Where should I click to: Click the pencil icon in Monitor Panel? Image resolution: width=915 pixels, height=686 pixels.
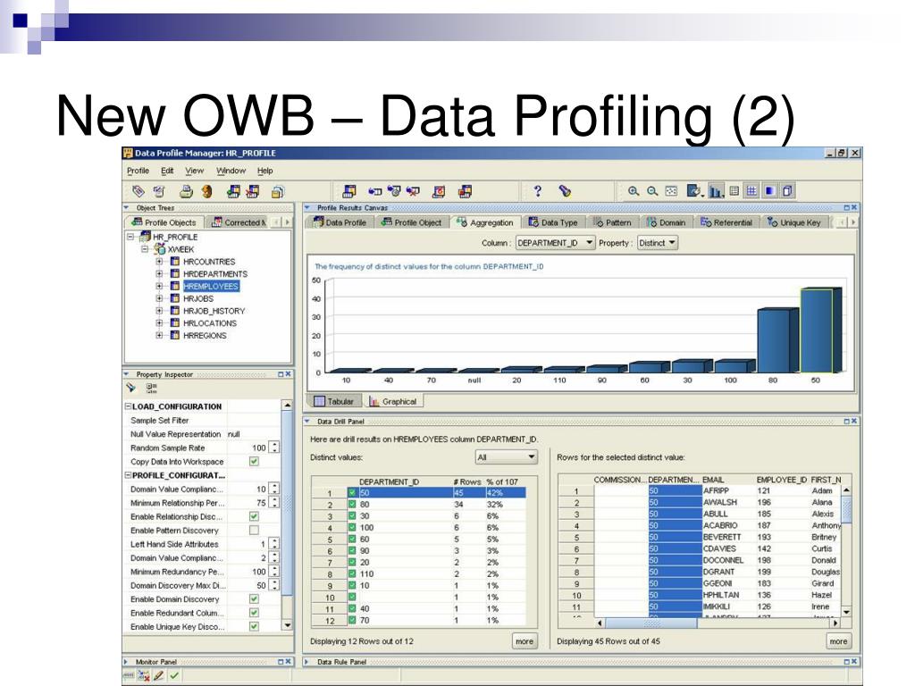coord(159,675)
